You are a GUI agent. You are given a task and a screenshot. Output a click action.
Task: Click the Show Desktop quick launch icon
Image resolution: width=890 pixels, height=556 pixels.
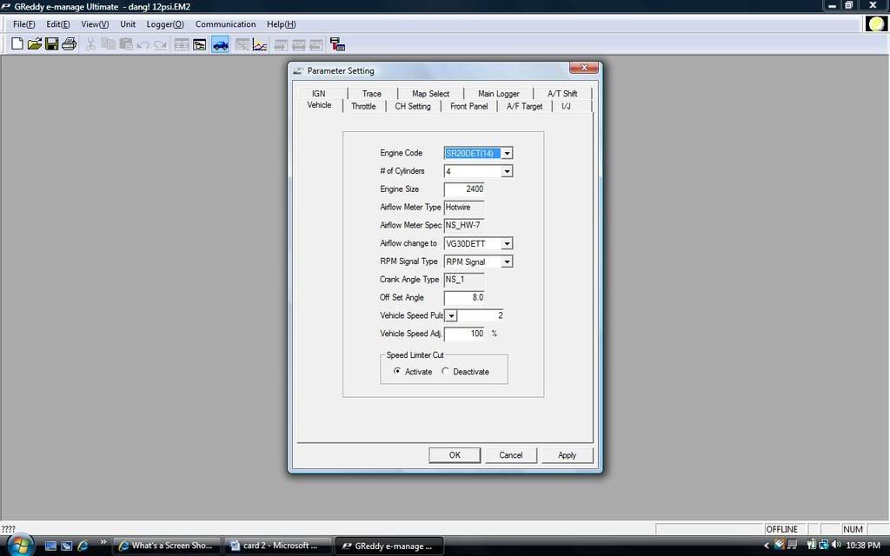click(x=50, y=546)
